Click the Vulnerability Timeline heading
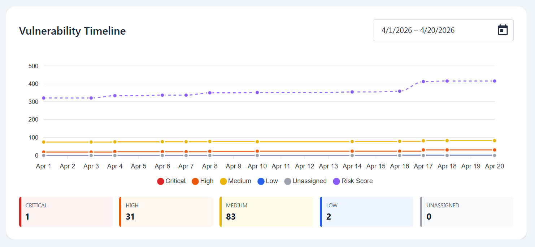 click(x=72, y=31)
